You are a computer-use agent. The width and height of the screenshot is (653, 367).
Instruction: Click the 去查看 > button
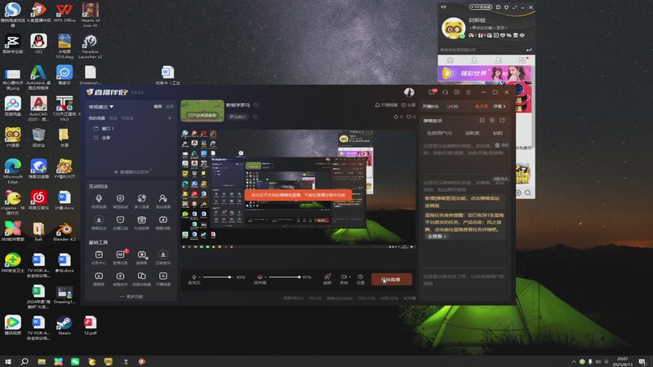click(437, 237)
